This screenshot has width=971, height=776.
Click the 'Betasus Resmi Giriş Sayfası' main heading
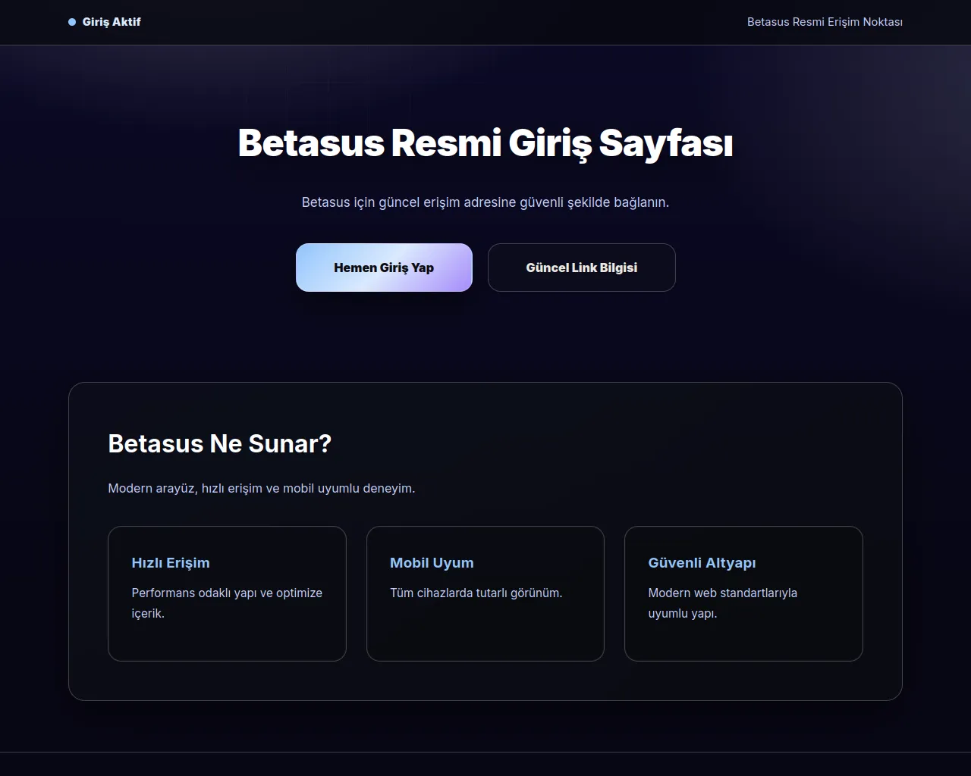click(485, 142)
